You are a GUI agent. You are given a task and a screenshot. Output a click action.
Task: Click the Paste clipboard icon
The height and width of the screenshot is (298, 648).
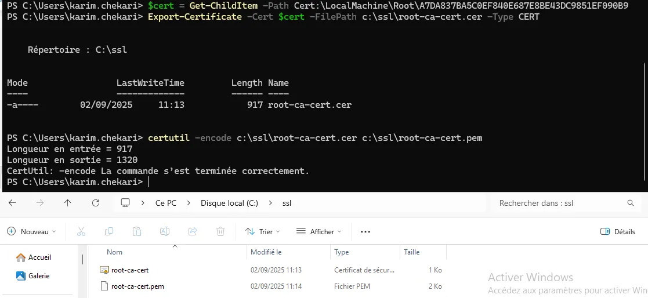tap(137, 231)
